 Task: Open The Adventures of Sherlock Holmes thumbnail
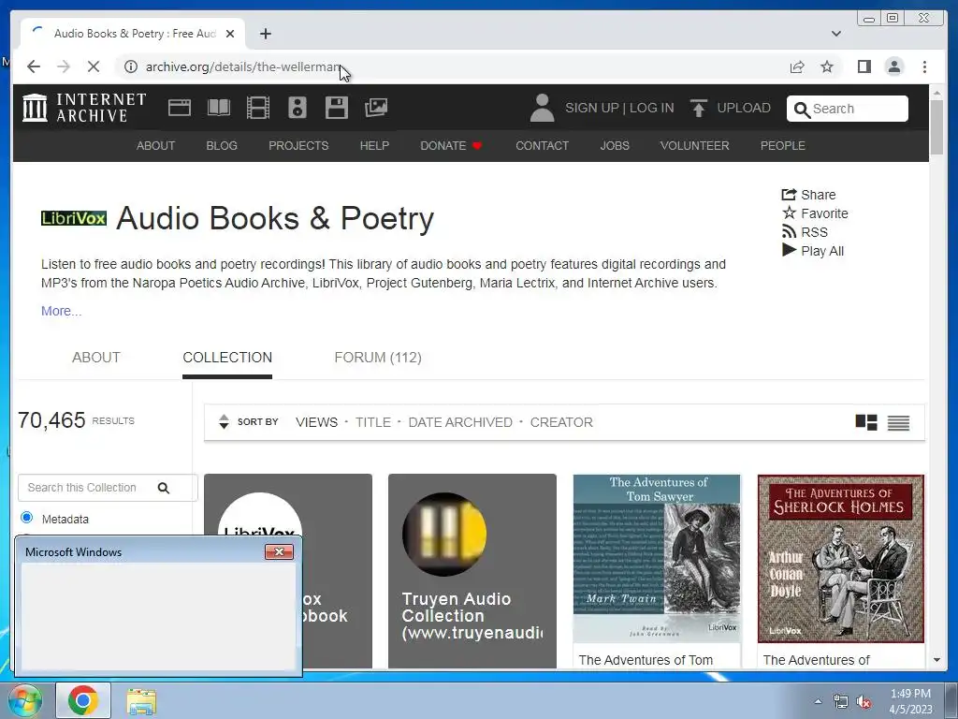[x=841, y=558]
